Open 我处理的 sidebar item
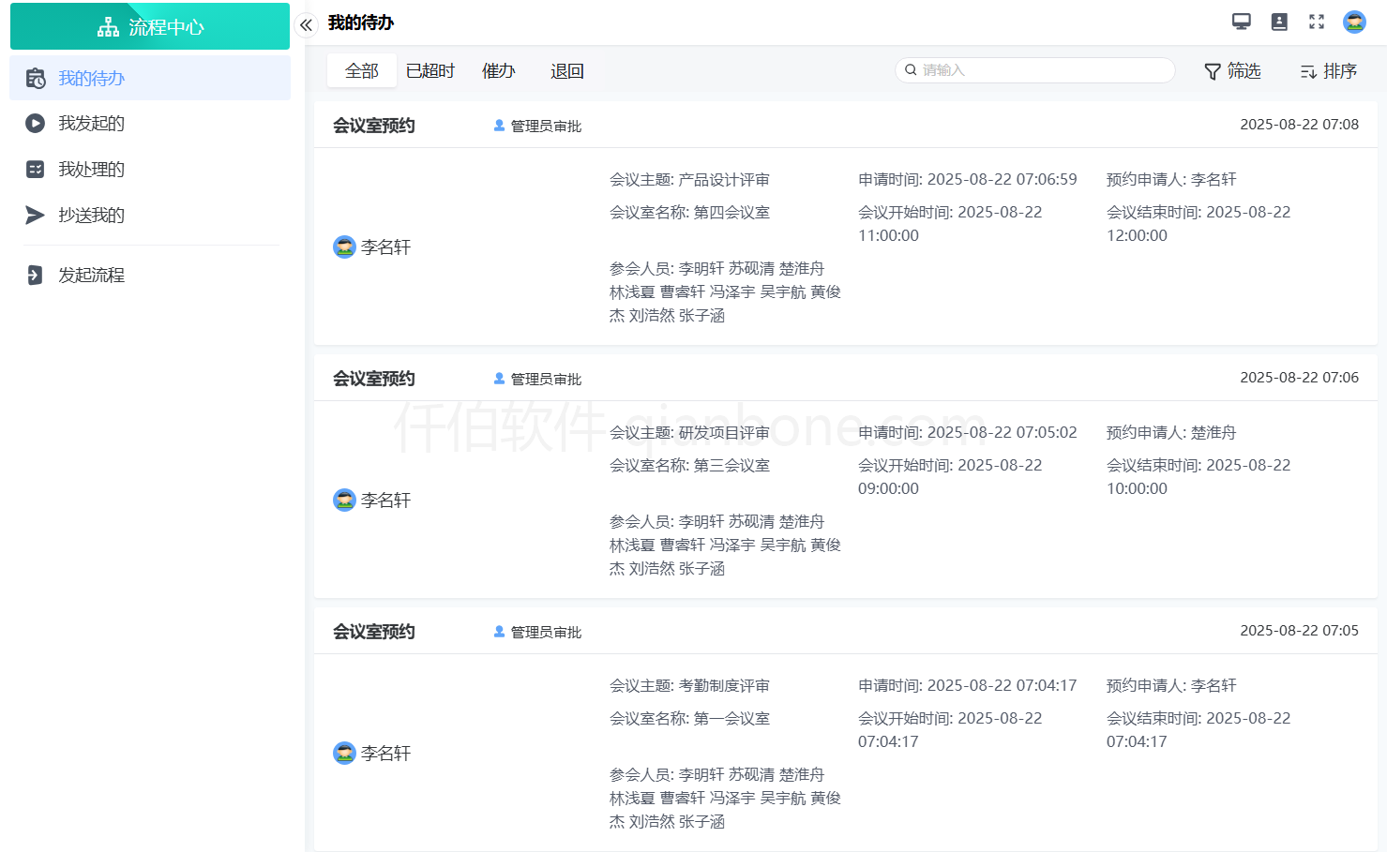1387x852 pixels. [91, 170]
